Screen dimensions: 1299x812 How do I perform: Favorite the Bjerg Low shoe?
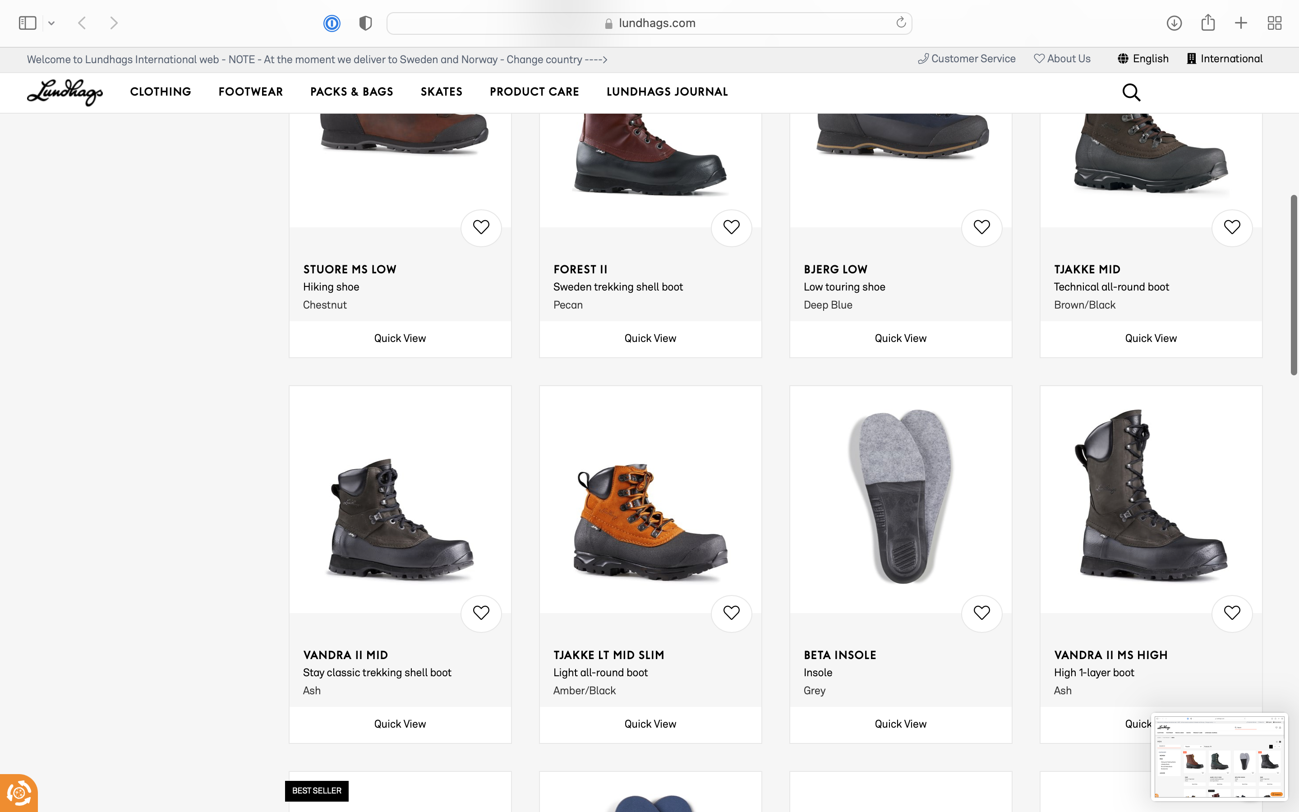pyautogui.click(x=981, y=228)
